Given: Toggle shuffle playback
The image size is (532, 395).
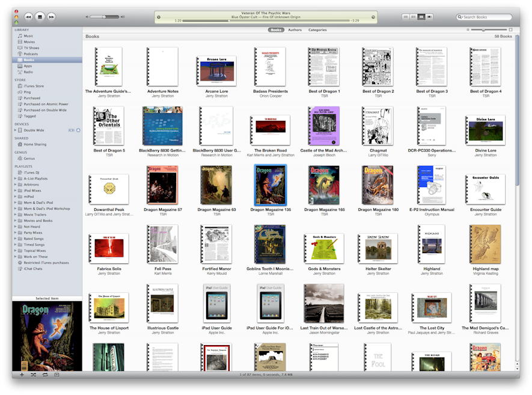Looking at the screenshot, I should [34, 375].
